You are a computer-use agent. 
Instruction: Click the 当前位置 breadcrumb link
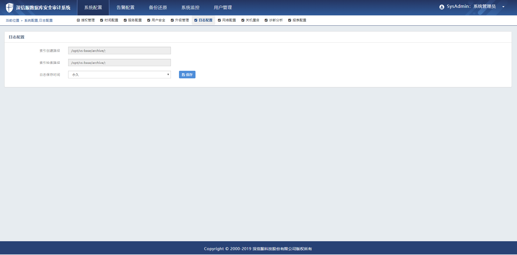(12, 21)
